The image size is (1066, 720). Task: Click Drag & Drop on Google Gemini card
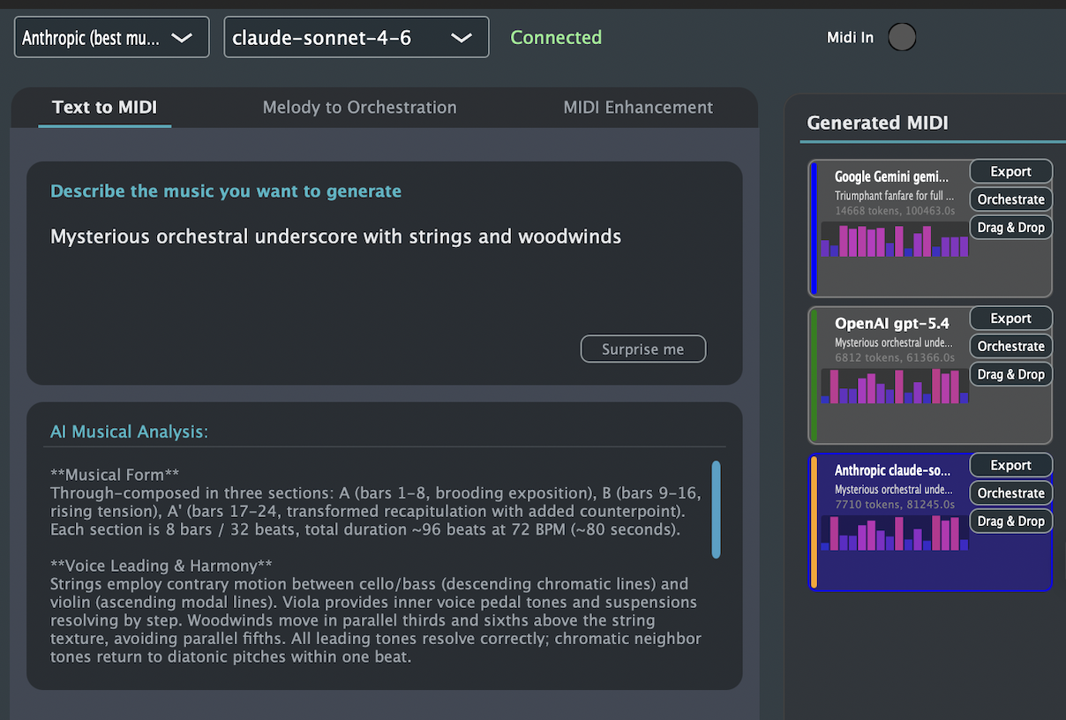click(x=1011, y=228)
